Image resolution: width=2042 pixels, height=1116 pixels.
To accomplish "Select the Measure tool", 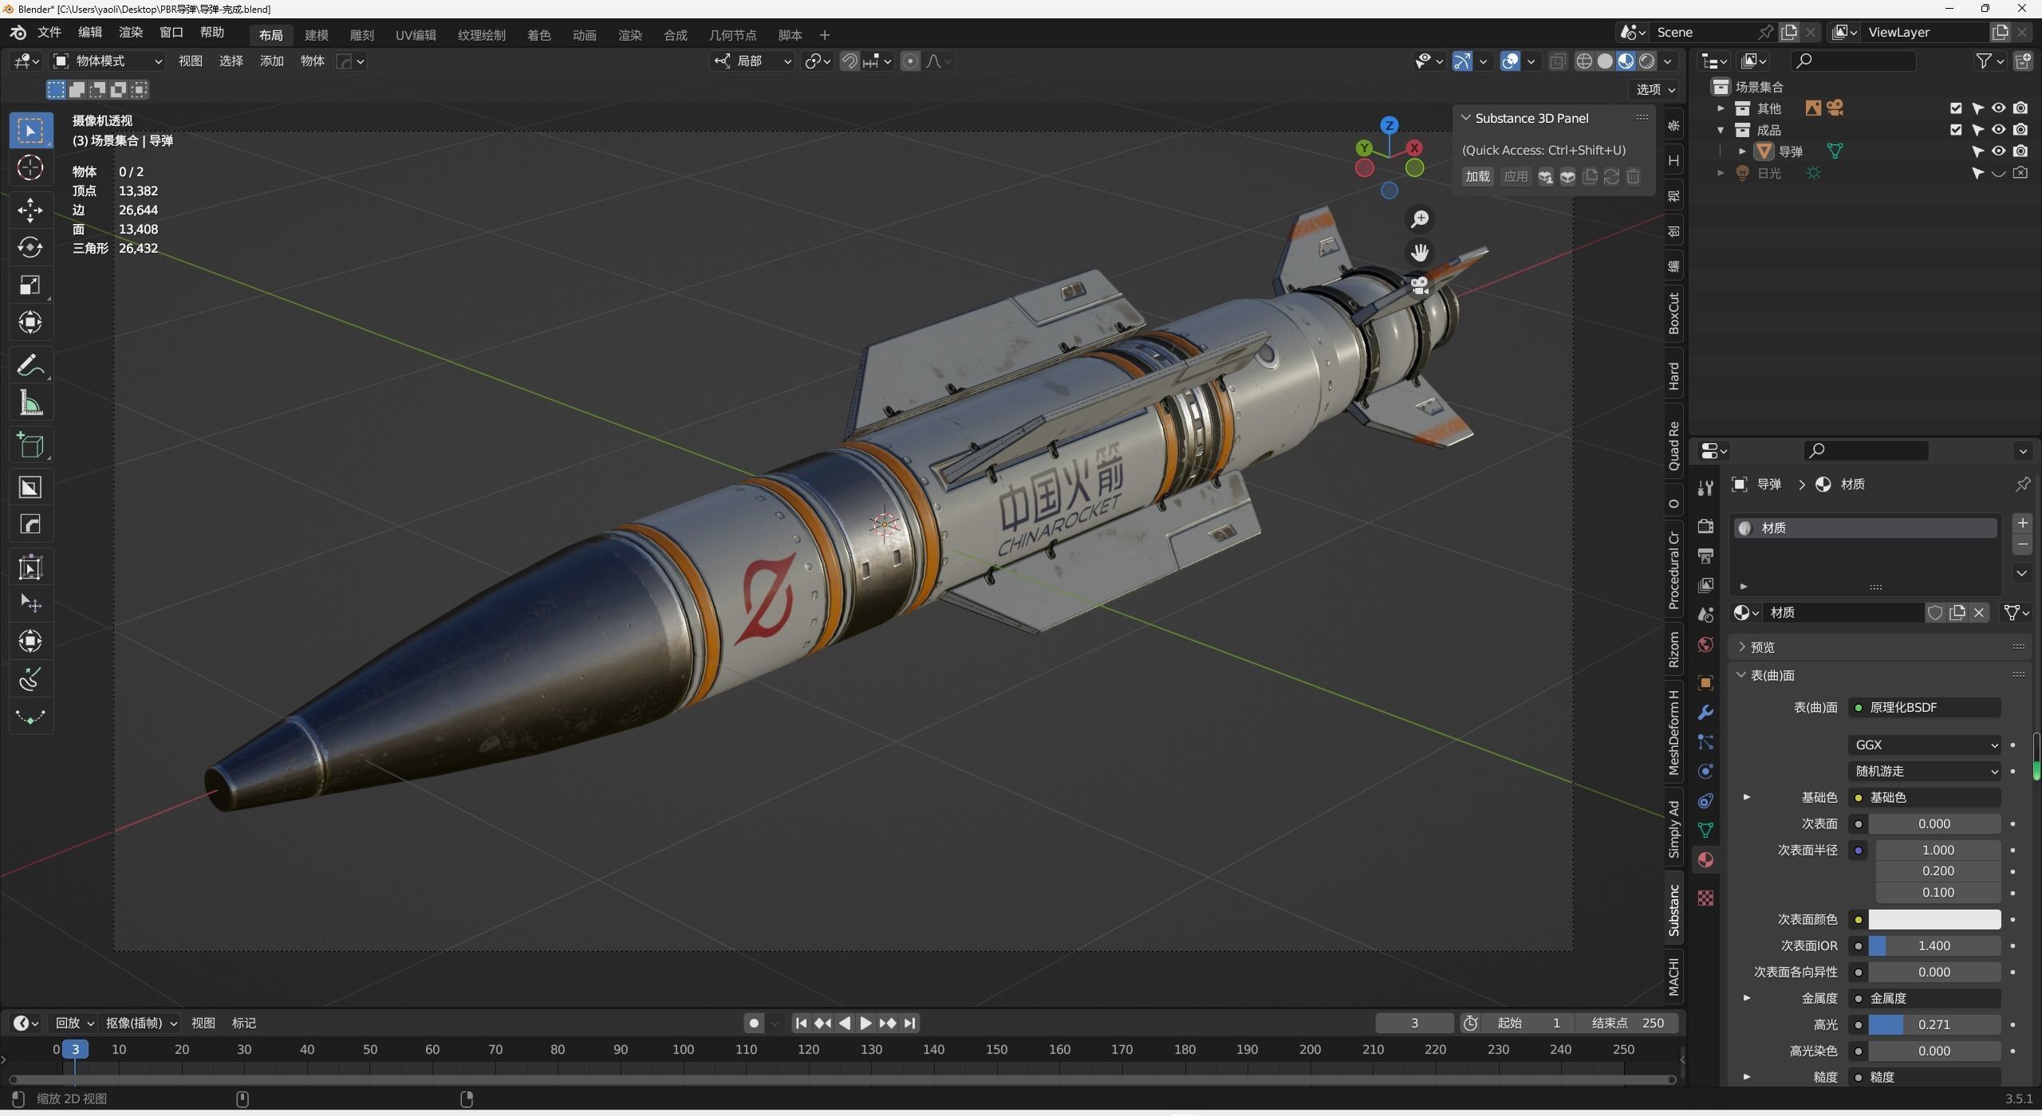I will pos(30,403).
